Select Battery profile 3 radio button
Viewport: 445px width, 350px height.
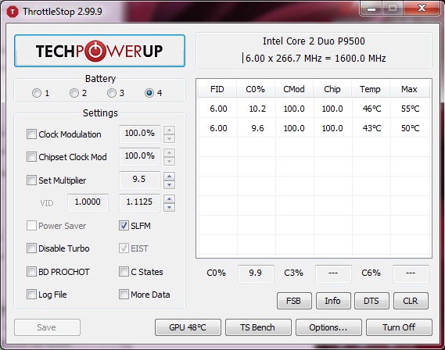tap(112, 93)
